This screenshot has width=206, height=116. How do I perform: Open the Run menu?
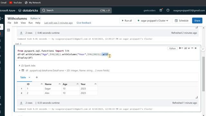tap(31, 23)
